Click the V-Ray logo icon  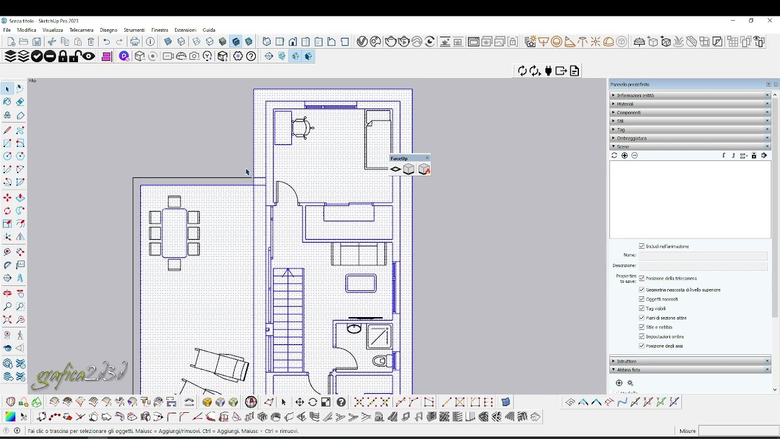point(362,41)
